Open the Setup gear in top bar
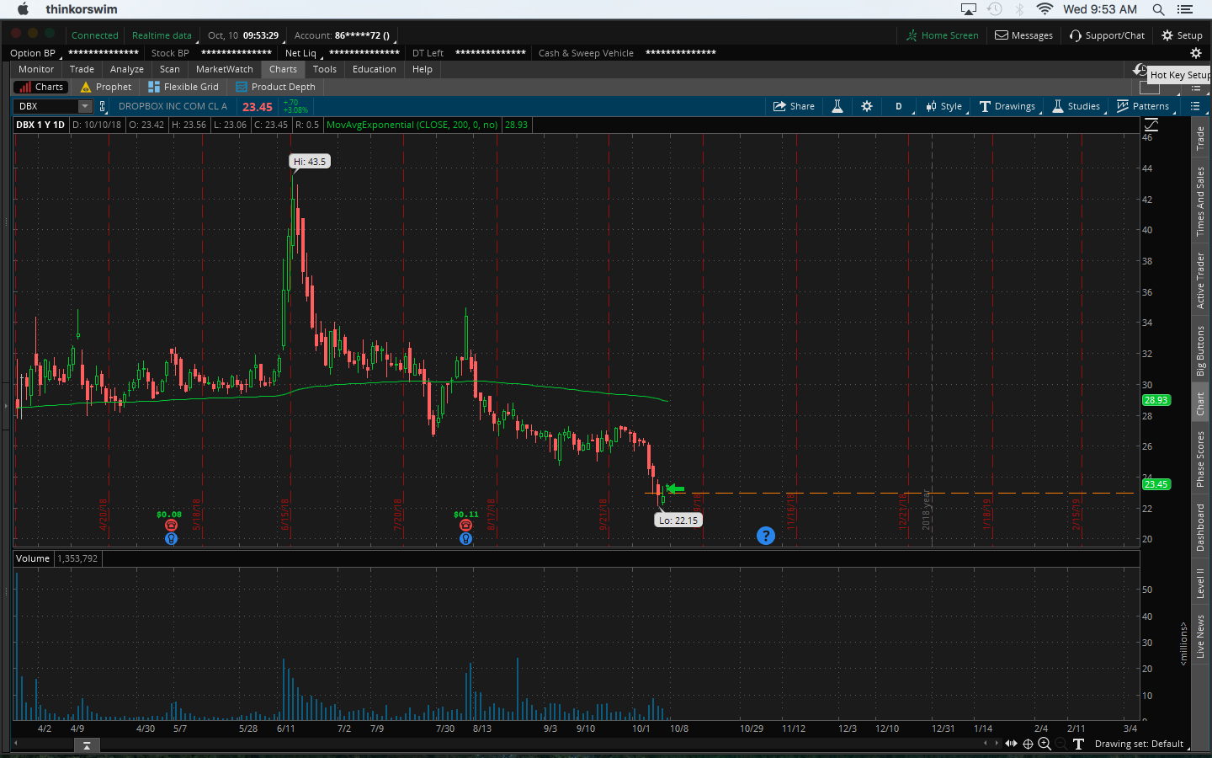The image size is (1212, 758). pos(1182,35)
